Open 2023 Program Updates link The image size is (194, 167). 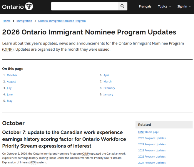(x=152, y=151)
